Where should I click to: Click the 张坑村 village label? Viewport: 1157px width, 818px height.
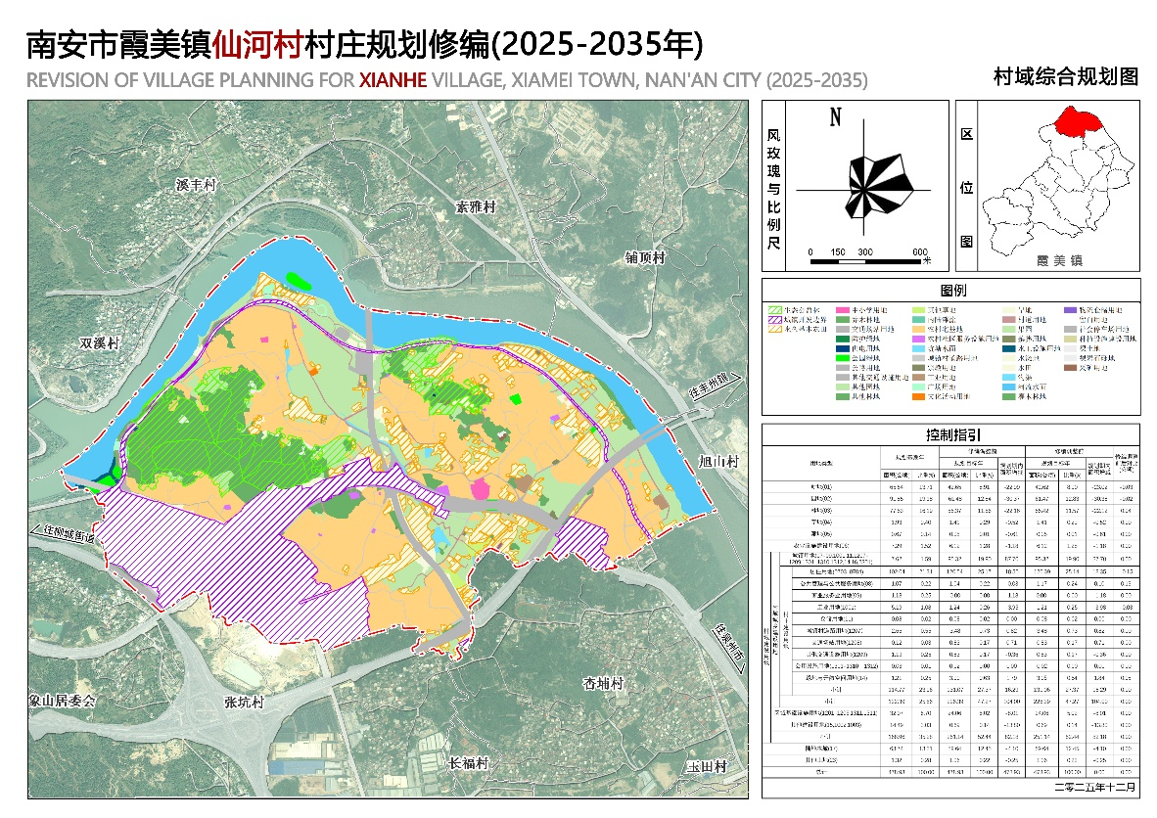[245, 703]
